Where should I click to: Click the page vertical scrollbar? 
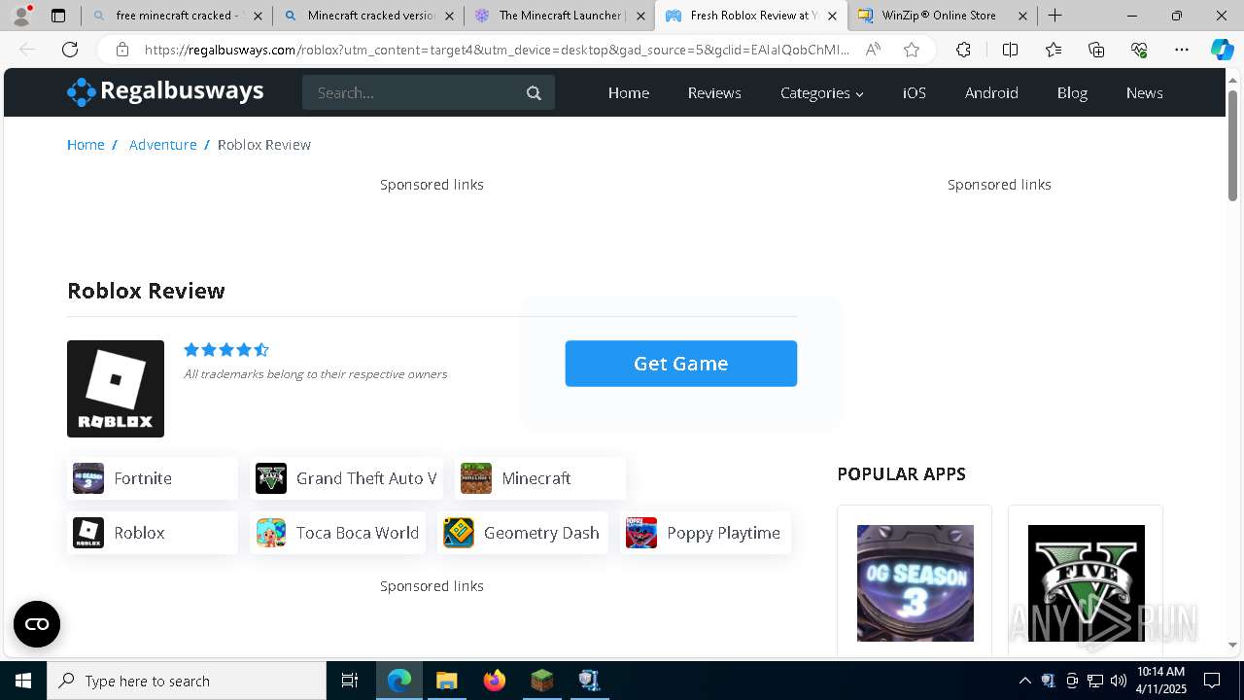click(x=1232, y=144)
